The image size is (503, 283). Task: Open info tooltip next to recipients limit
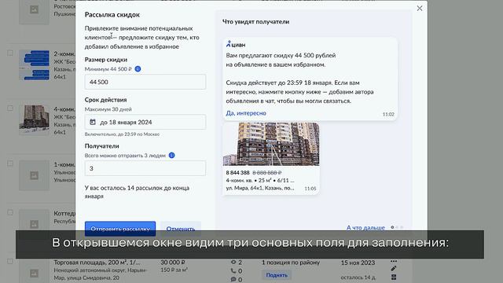click(x=171, y=156)
